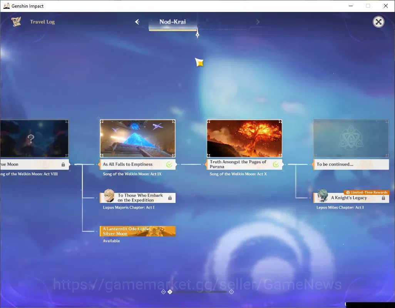Screen dimensions: 395x308
Task: Click the Limited-Time Rewards badge
Action: tap(367, 192)
